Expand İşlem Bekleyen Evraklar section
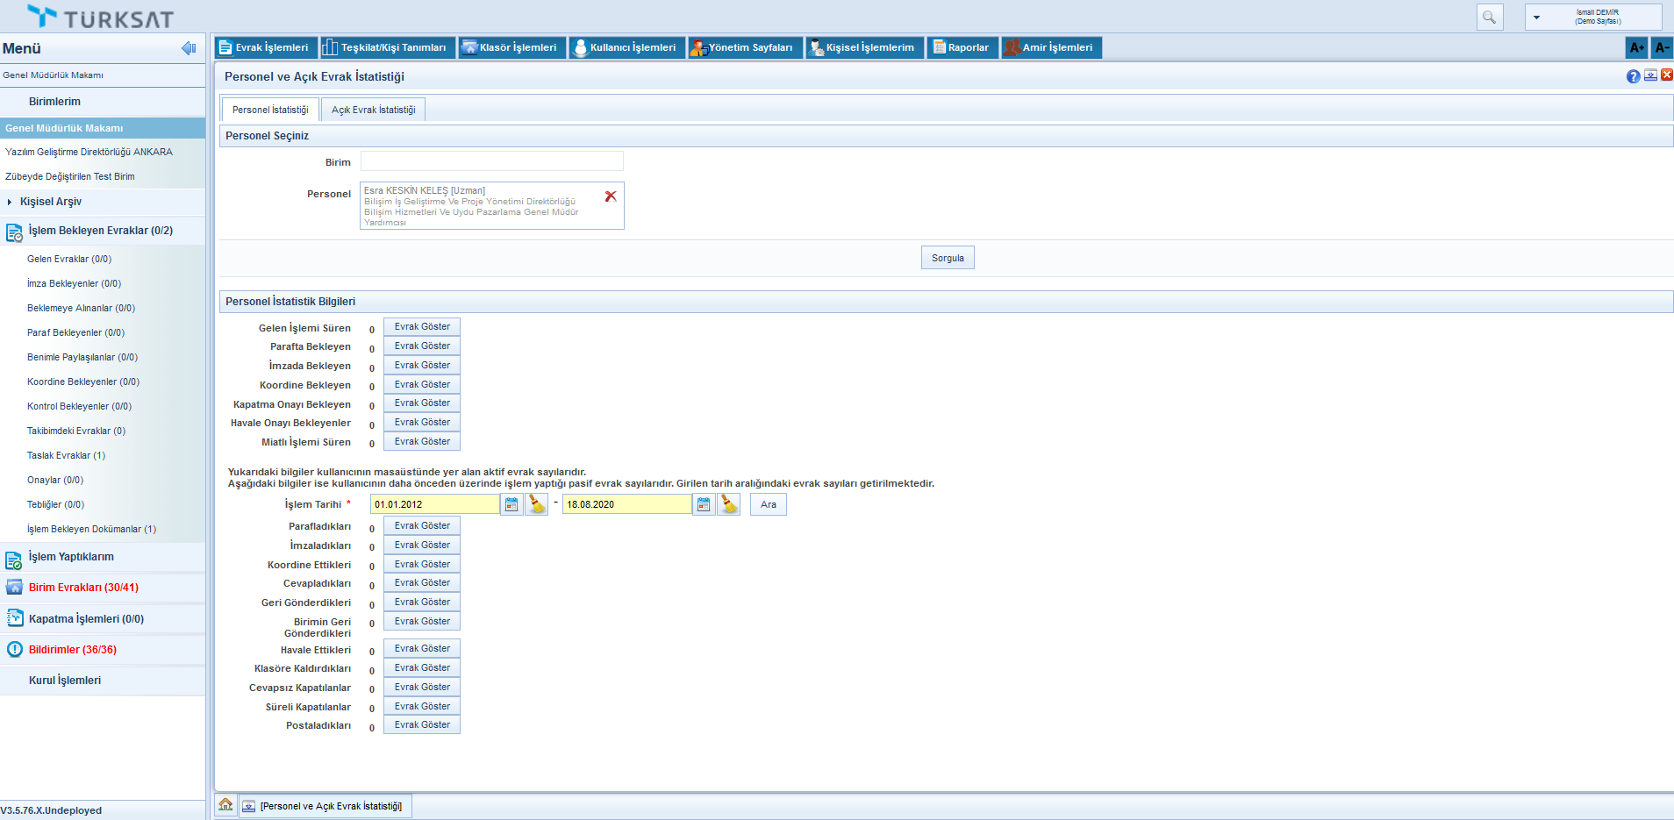The width and height of the screenshot is (1674, 820). click(x=100, y=231)
